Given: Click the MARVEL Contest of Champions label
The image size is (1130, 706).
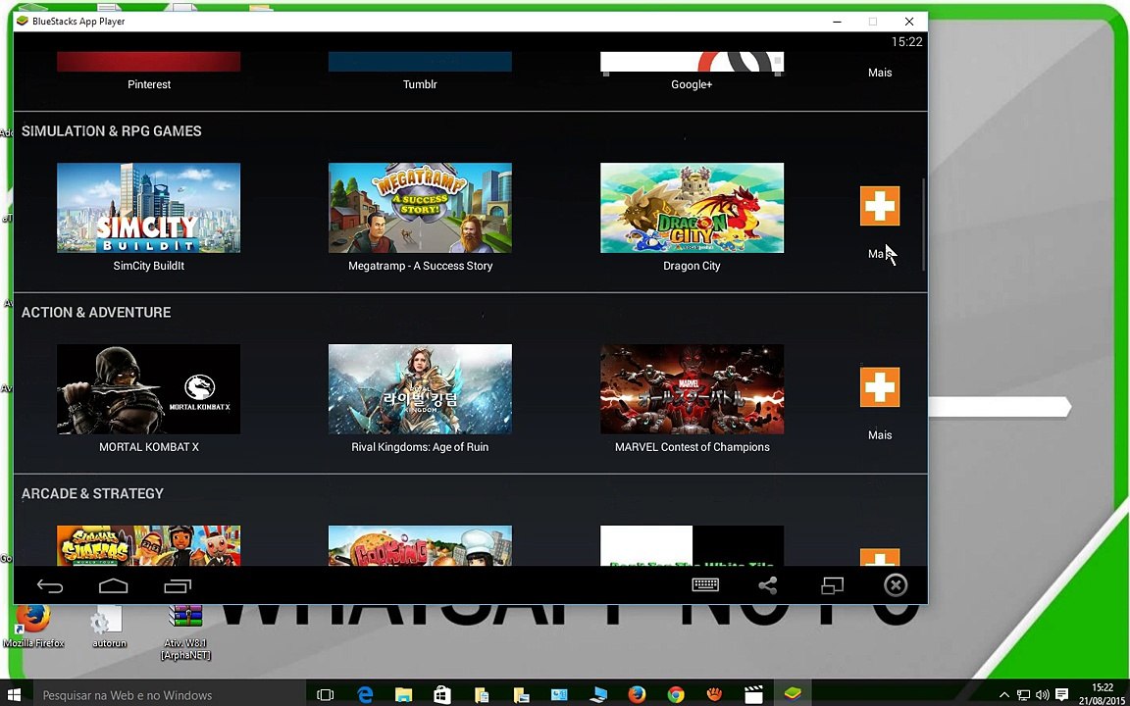Looking at the screenshot, I should click(x=692, y=447).
